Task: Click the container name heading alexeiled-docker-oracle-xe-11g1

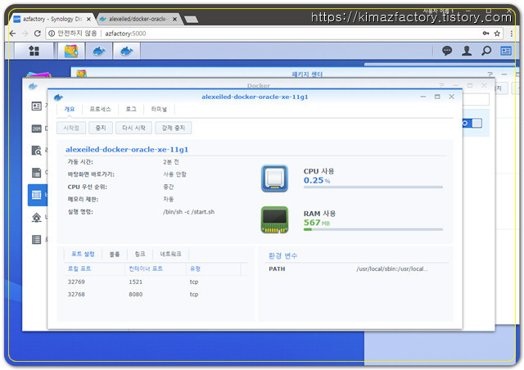Action: (x=127, y=150)
